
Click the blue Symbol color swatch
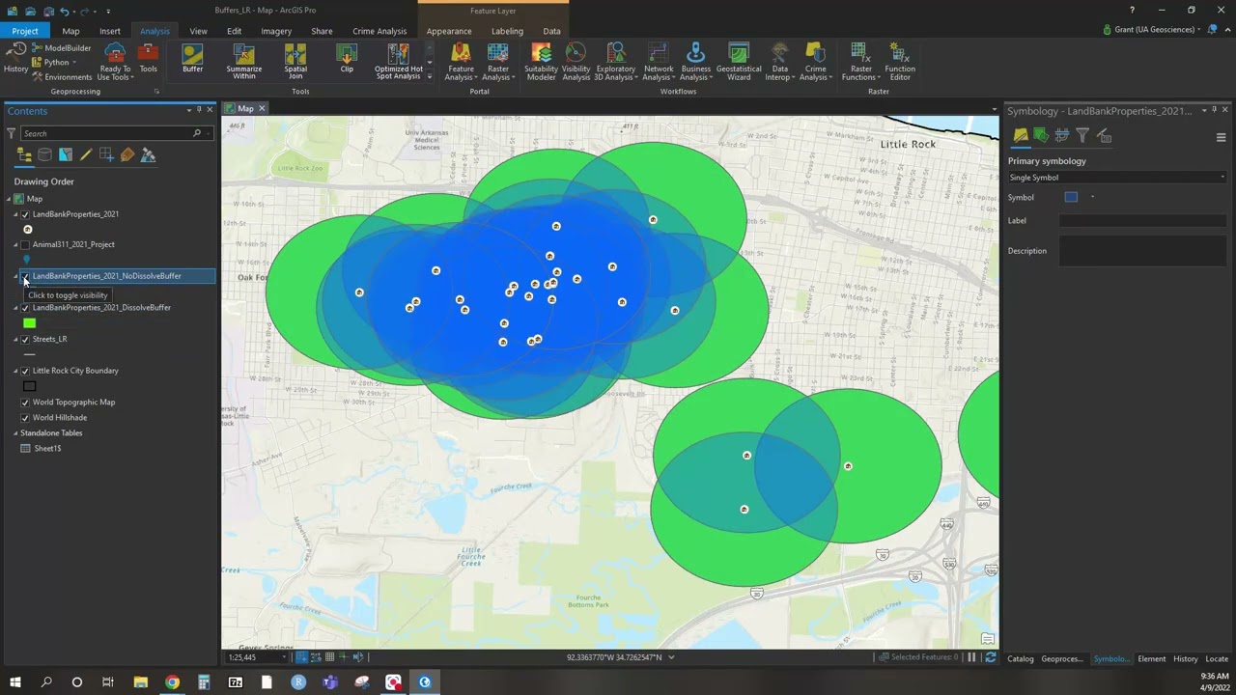(1071, 197)
